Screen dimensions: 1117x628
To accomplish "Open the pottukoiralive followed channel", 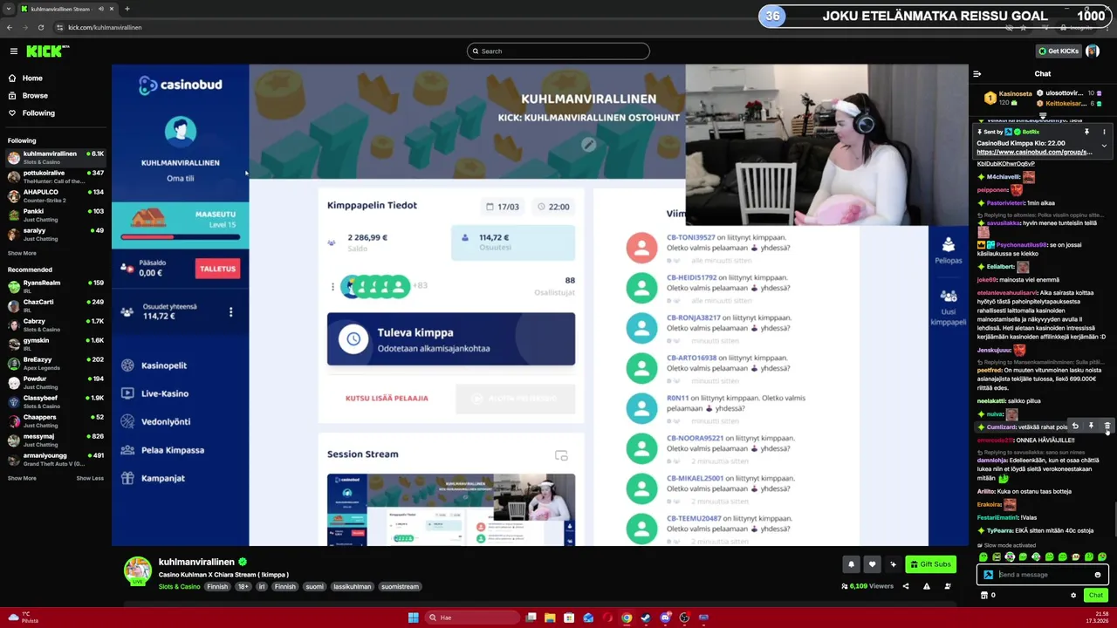I will click(x=56, y=176).
